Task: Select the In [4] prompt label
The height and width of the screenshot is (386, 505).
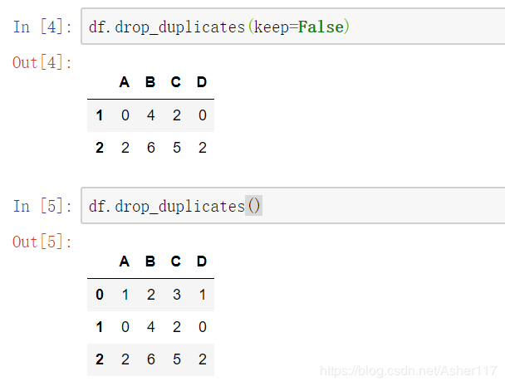Action: coord(42,27)
